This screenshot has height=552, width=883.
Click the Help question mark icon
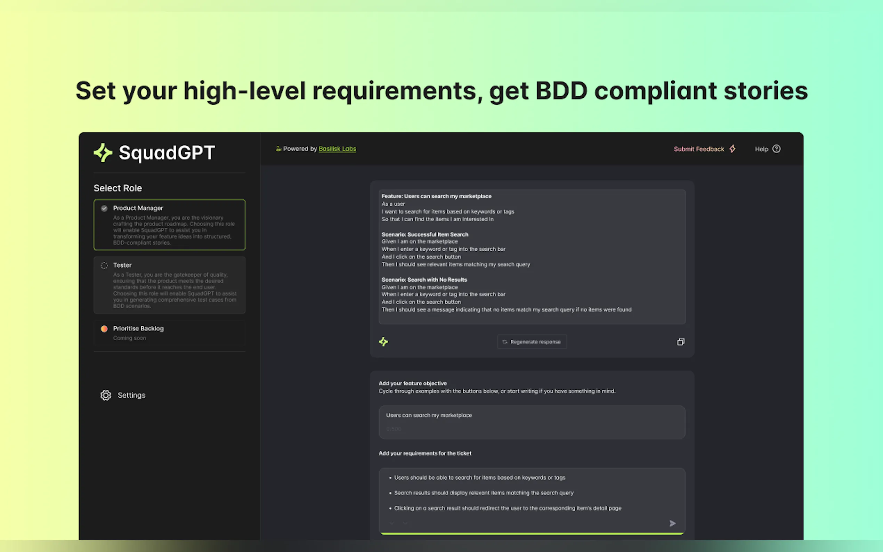[x=776, y=149]
